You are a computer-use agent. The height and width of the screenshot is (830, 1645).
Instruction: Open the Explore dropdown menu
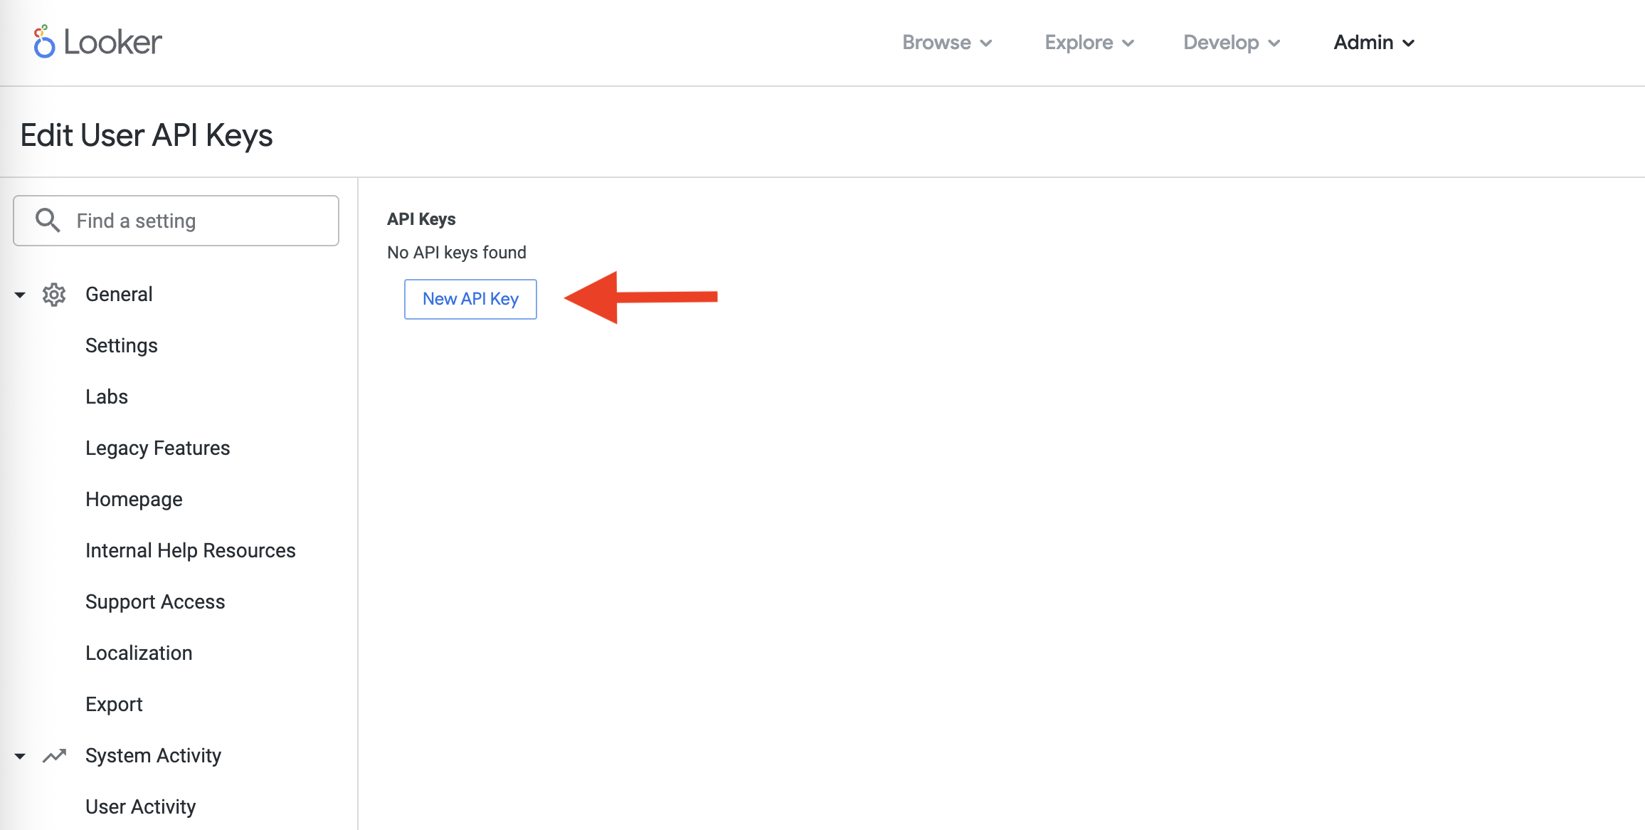click(1089, 43)
